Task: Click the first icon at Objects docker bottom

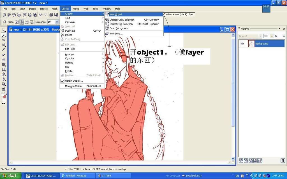Action: (x=241, y=160)
